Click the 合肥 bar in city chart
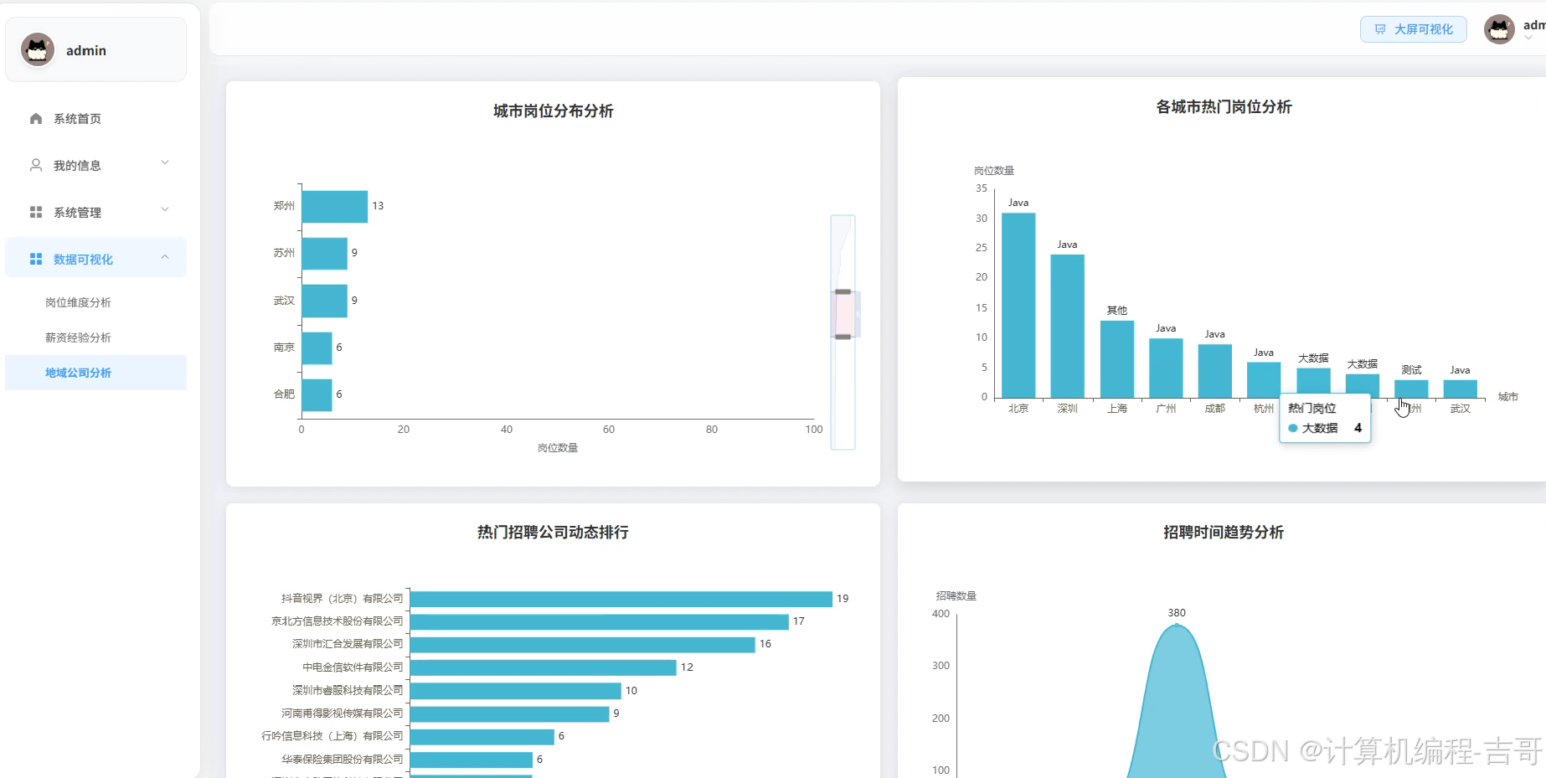Screen dimensions: 1546x778 (317, 394)
